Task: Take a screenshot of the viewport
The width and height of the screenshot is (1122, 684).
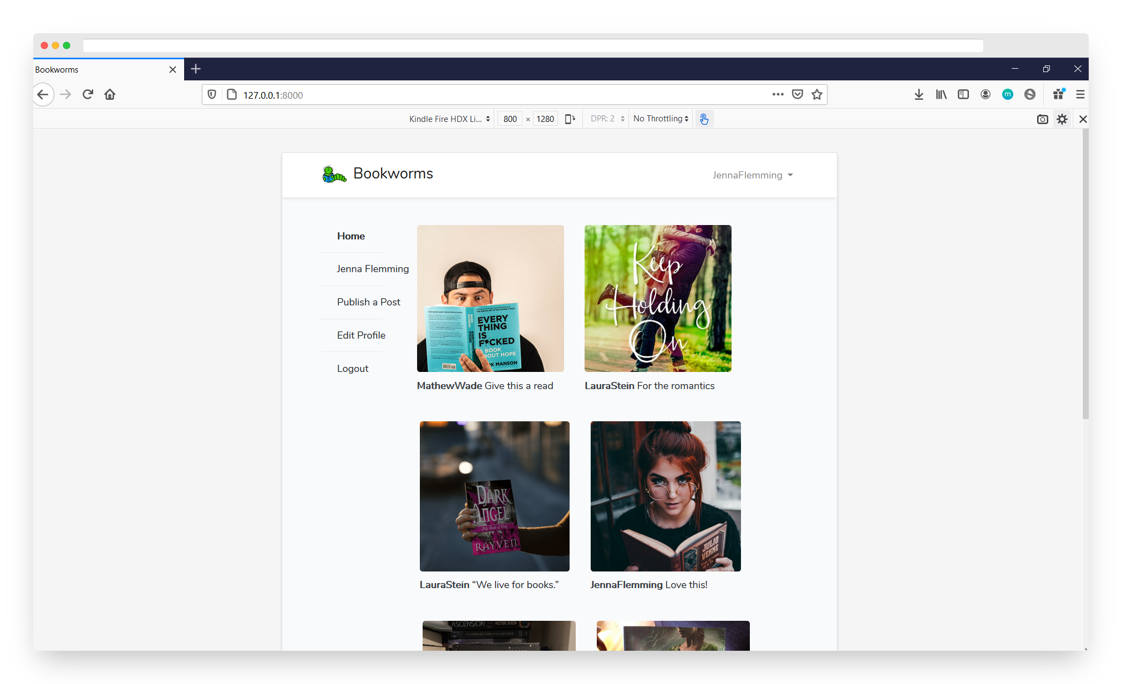Action: [x=1042, y=119]
